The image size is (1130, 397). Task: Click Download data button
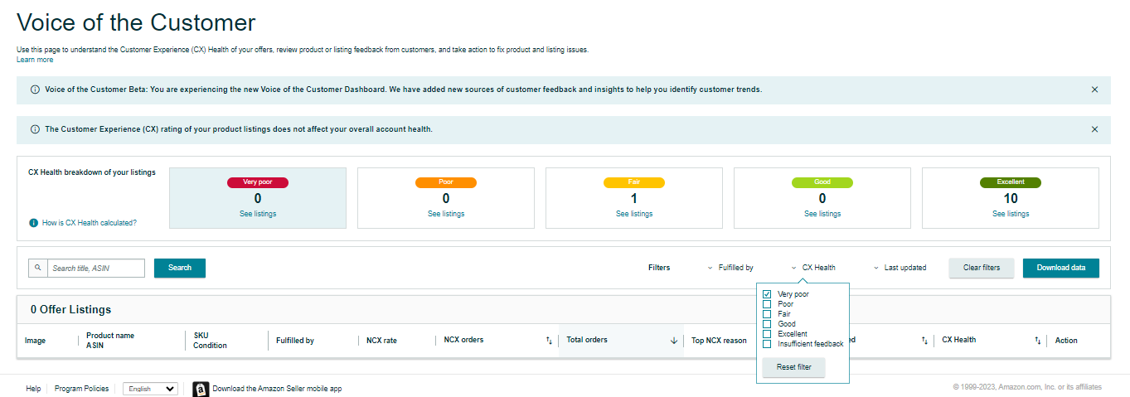click(1061, 268)
